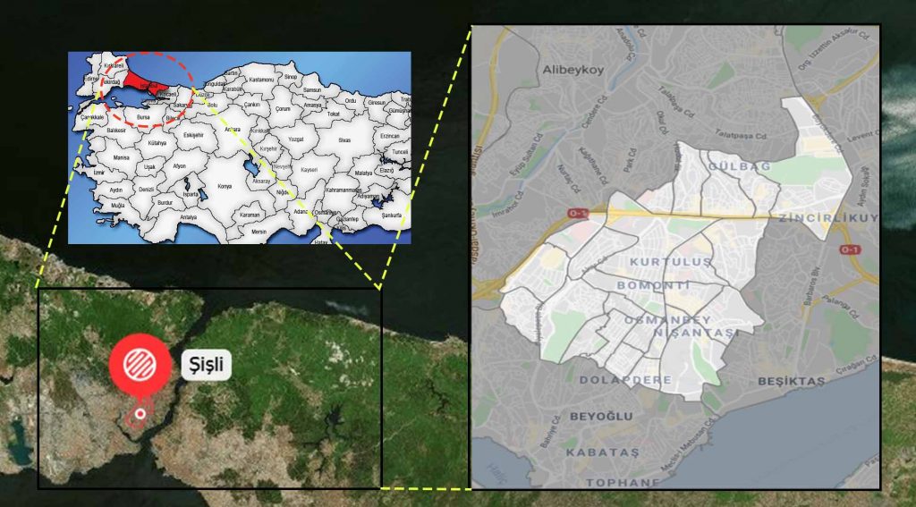Click the Çırağan Cd street label
916x507 pixels.
point(859,365)
